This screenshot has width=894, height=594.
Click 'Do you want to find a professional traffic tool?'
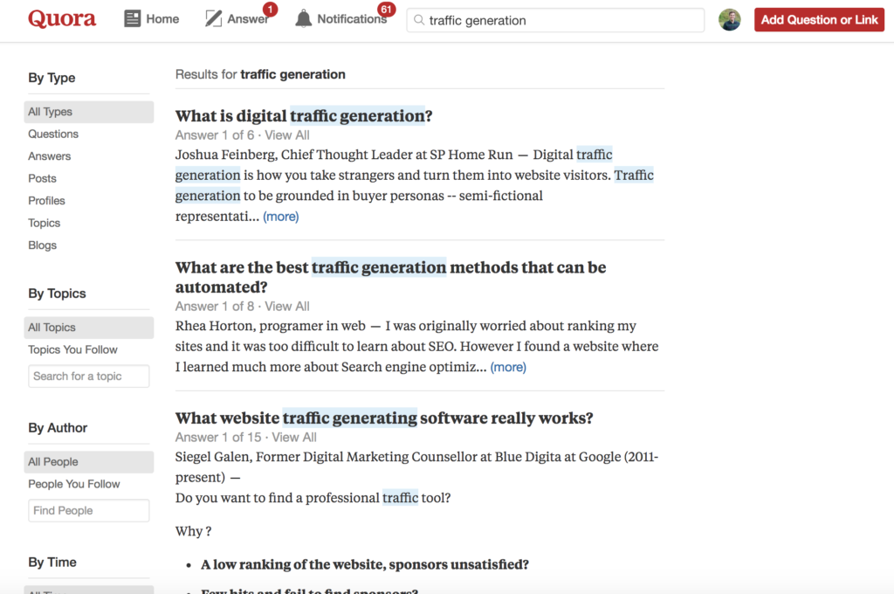313,498
